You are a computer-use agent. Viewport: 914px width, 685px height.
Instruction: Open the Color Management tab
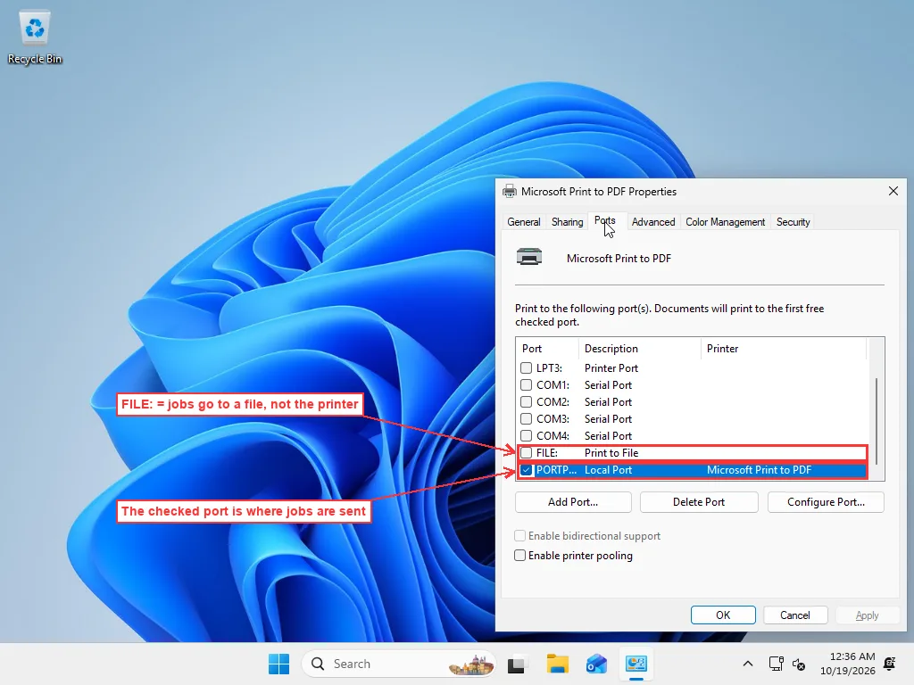tap(725, 222)
